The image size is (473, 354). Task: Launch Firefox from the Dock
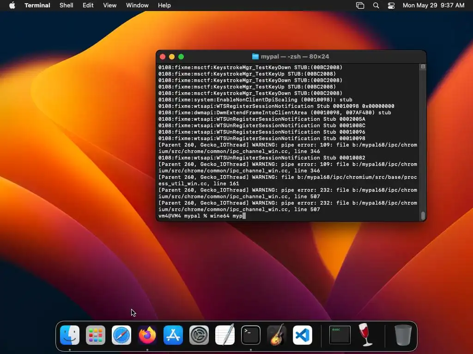pos(147,335)
